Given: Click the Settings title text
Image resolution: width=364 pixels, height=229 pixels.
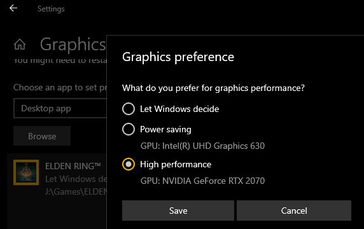Looking at the screenshot, I should (51, 9).
